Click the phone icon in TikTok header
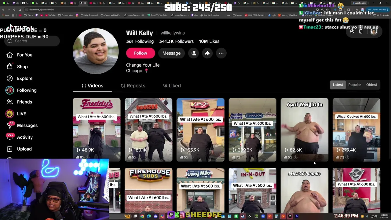This screenshot has height=220, width=391. (x=361, y=31)
